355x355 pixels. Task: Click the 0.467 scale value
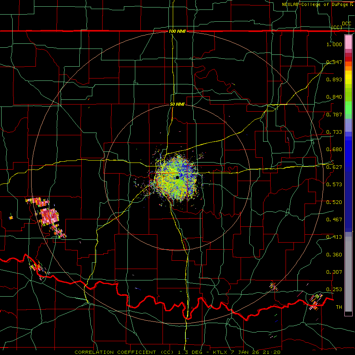[x=334, y=220]
